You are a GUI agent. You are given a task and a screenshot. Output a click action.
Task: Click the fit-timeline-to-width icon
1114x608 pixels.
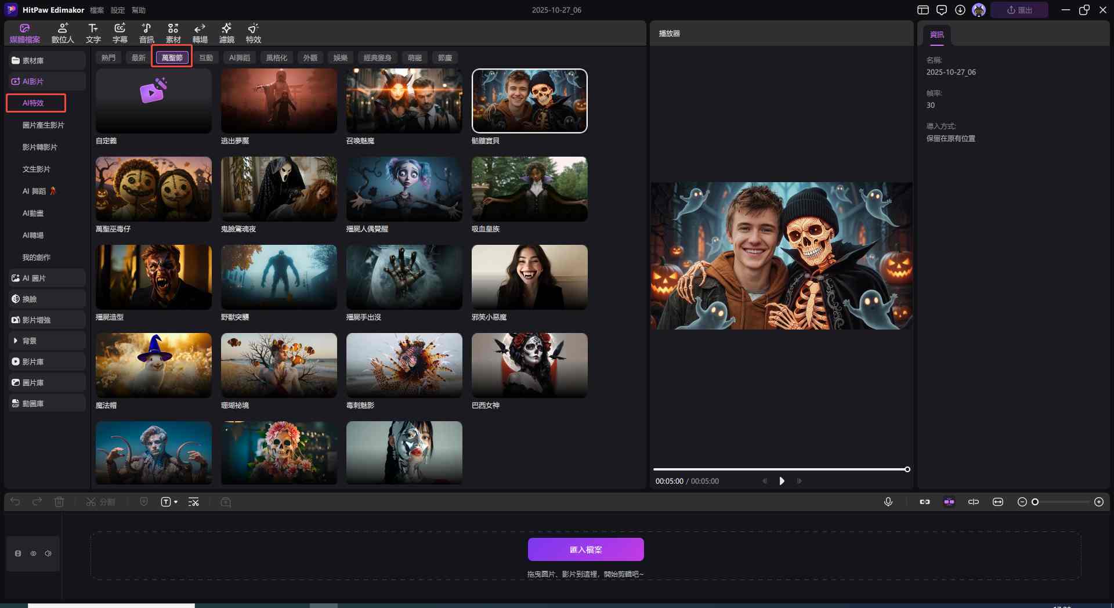997,502
